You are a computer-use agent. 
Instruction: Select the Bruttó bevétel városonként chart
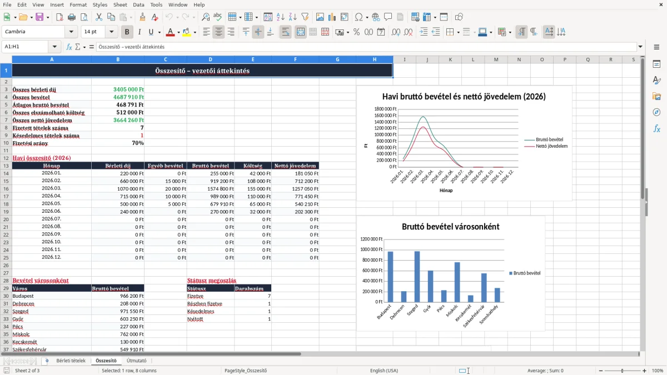point(451,273)
